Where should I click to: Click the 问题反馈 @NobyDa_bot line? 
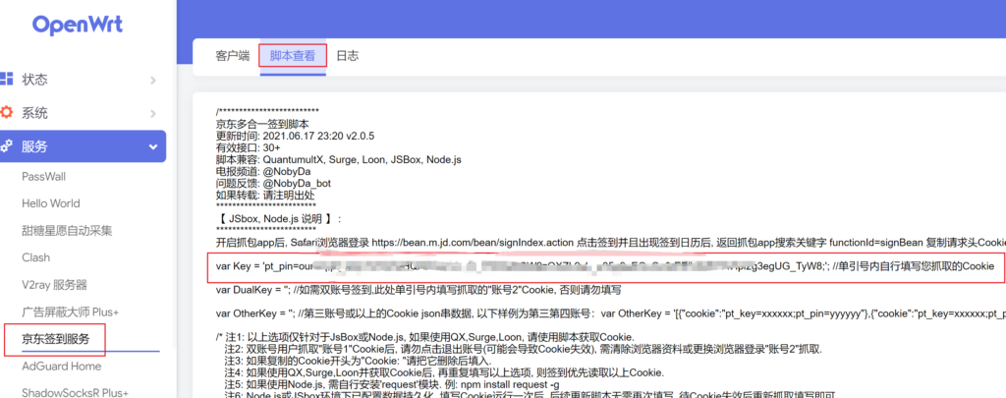pos(274,183)
